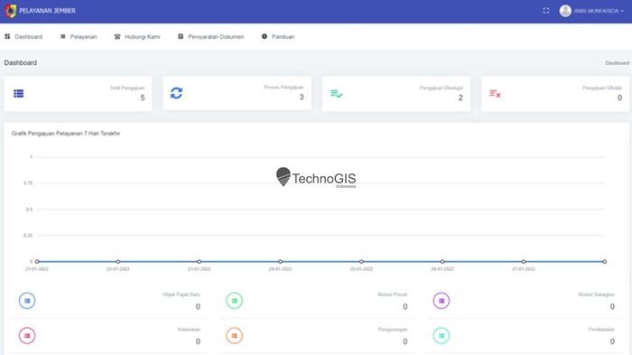This screenshot has width=632, height=355.
Task: Open the ANIS MUNFARIDA user dropdown
Action: coord(591,11)
